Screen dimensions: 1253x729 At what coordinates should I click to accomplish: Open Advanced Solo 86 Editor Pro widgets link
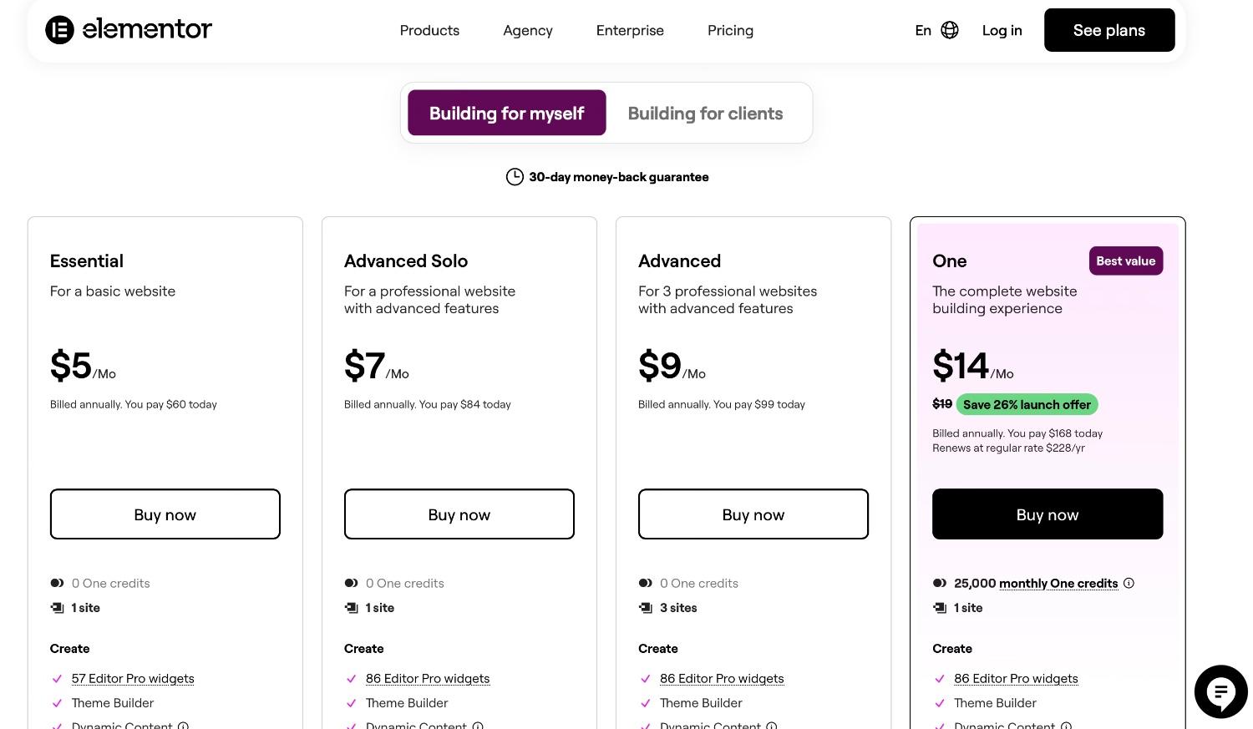[x=428, y=679]
